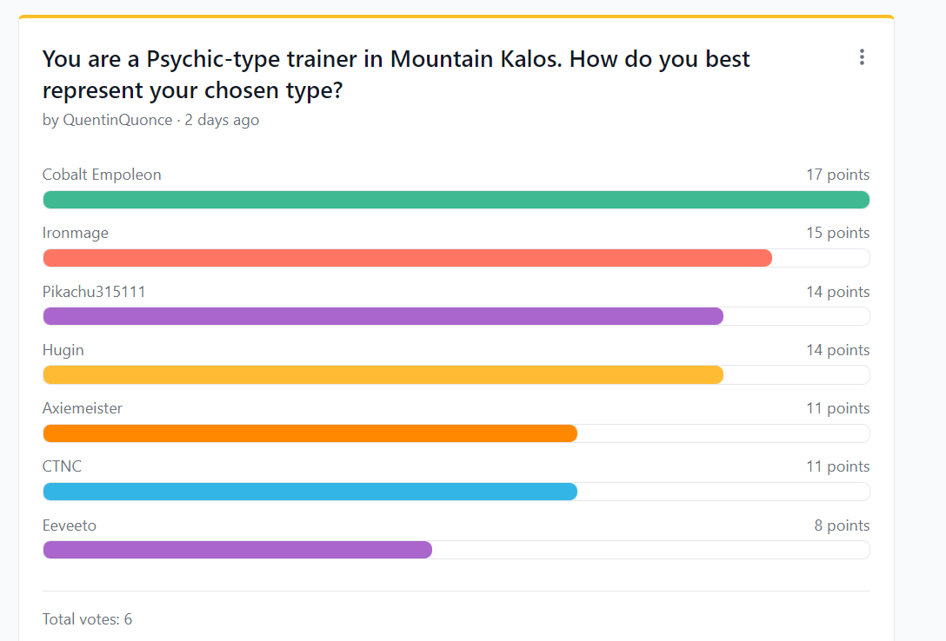
Task: Open the QuentinQuonce author name
Action: [117, 120]
